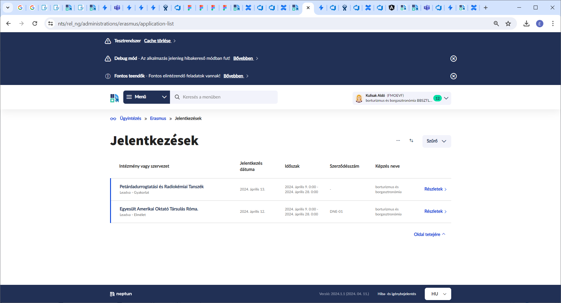The height and width of the screenshot is (303, 561).
Task: Click the Neptun logo next to Menü
Action: click(x=114, y=98)
